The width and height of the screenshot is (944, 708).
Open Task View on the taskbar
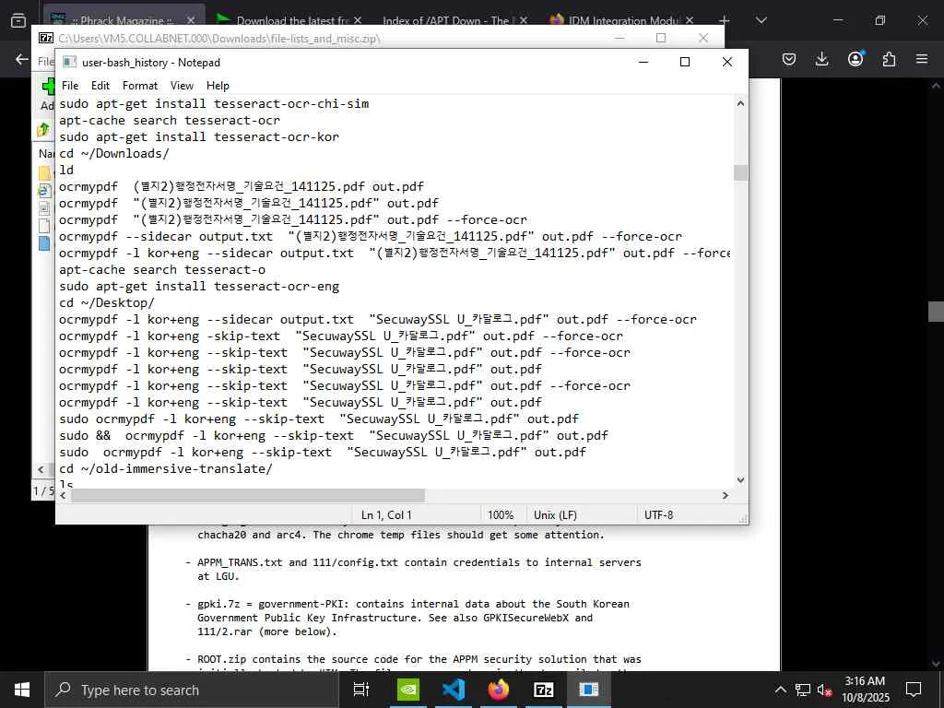click(x=360, y=690)
